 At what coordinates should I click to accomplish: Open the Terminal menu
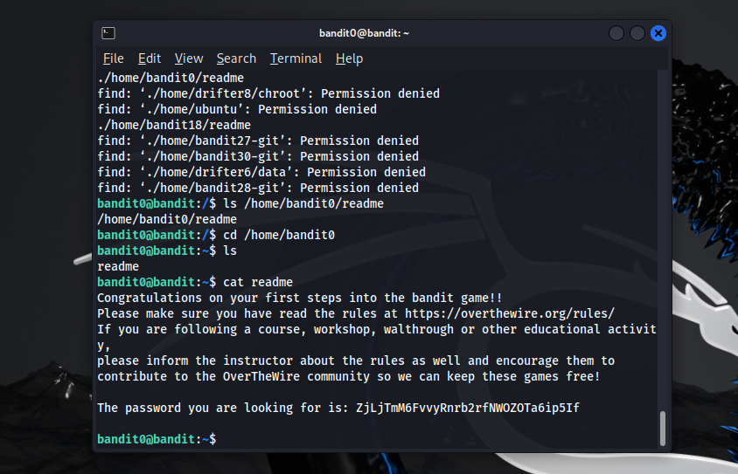pos(296,58)
